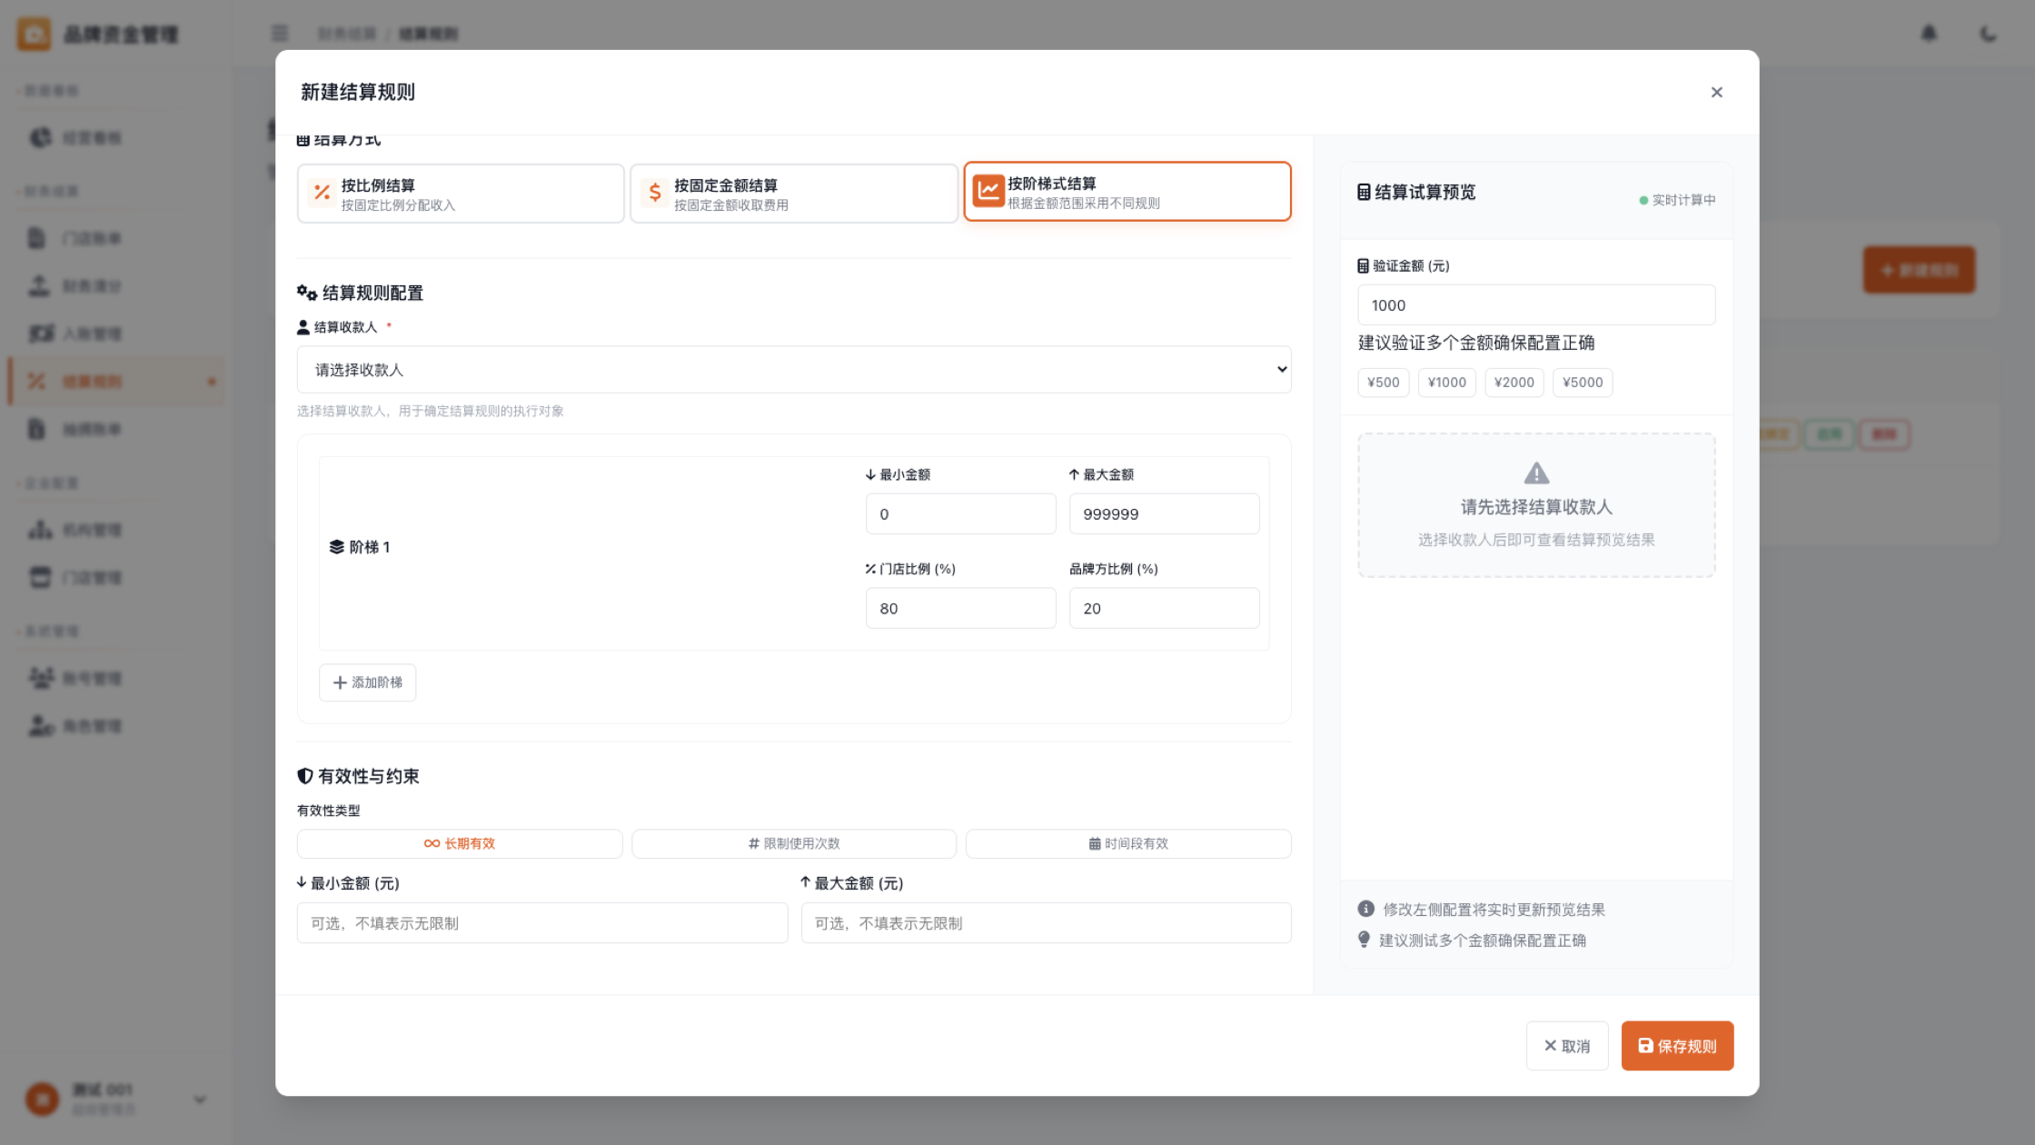
Task: Expand the user account chevron at bottom-left
Action: (200, 1100)
